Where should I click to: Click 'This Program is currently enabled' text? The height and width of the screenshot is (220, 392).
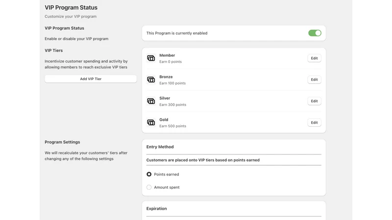click(177, 33)
